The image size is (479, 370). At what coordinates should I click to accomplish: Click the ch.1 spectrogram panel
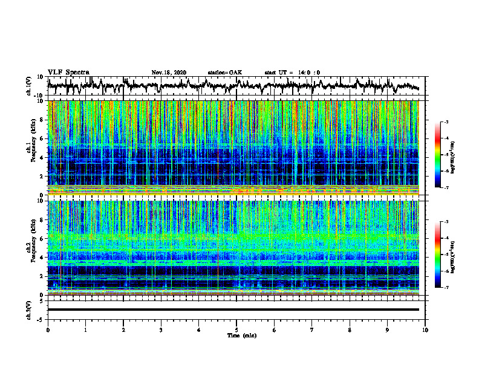coord(233,148)
